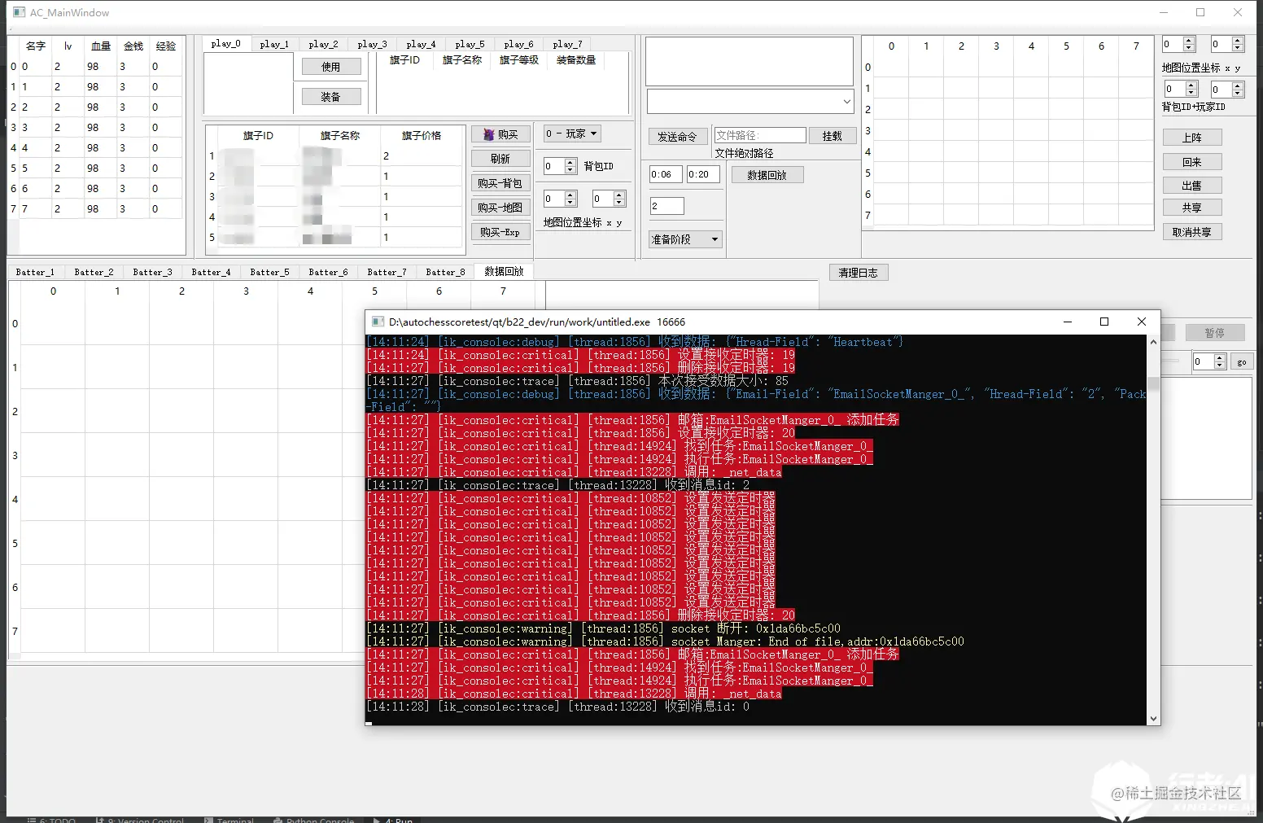Open the '0 - 玩家' player dropdown
The height and width of the screenshot is (823, 1263).
coord(572,134)
